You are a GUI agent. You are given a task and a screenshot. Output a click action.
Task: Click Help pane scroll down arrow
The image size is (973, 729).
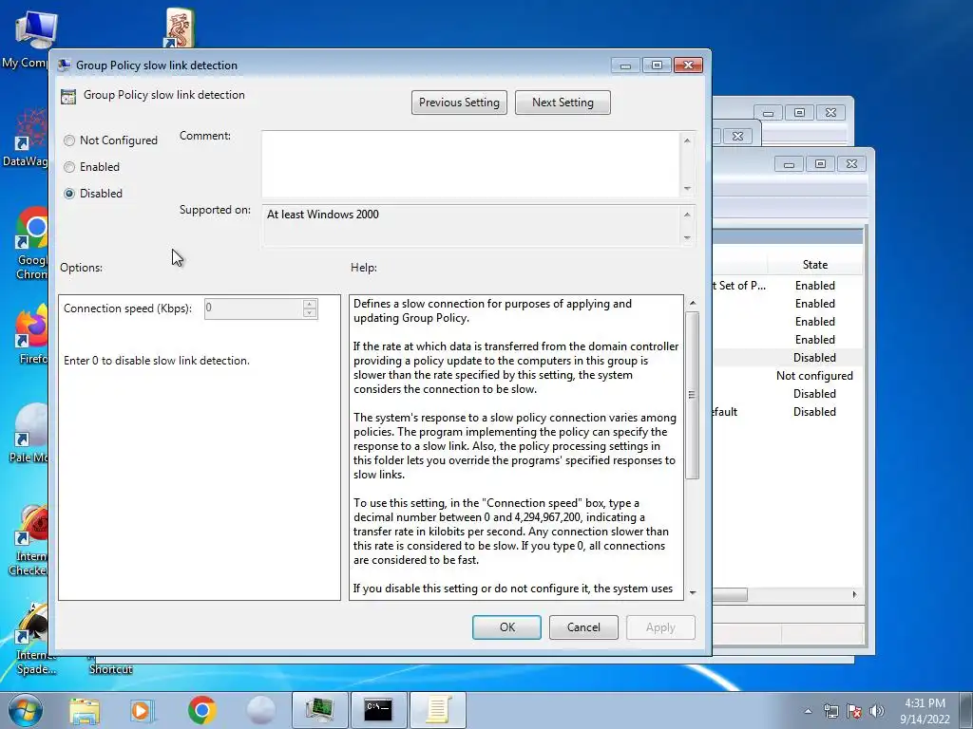(693, 592)
